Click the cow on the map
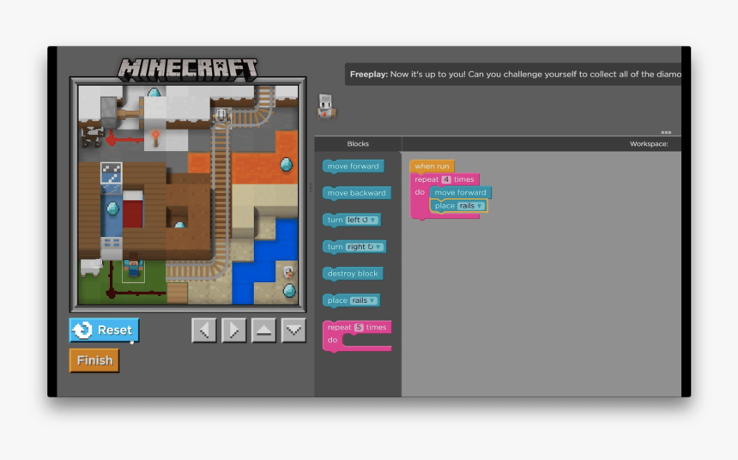 tap(91, 136)
